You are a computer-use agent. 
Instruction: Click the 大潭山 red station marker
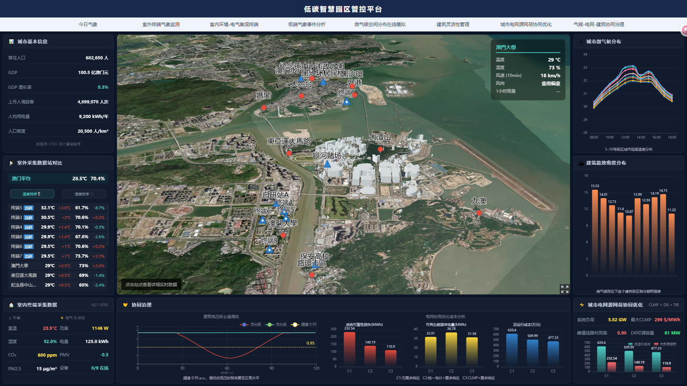(x=380, y=149)
